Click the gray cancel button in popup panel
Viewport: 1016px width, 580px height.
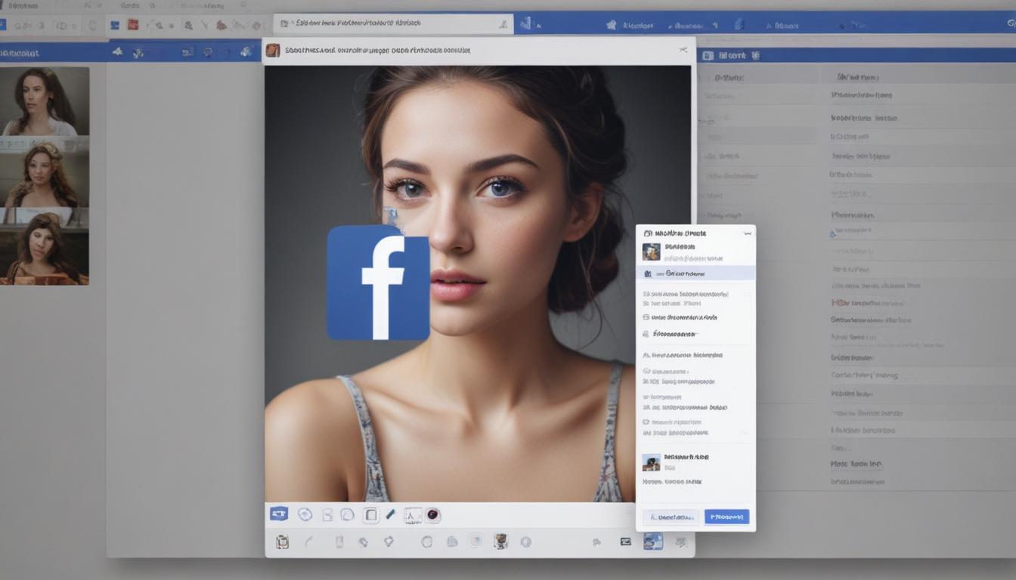point(671,517)
